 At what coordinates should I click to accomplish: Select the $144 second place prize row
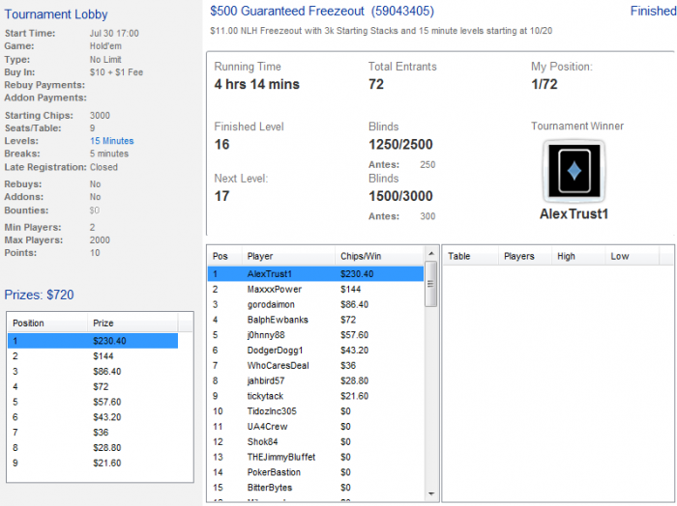[93, 356]
